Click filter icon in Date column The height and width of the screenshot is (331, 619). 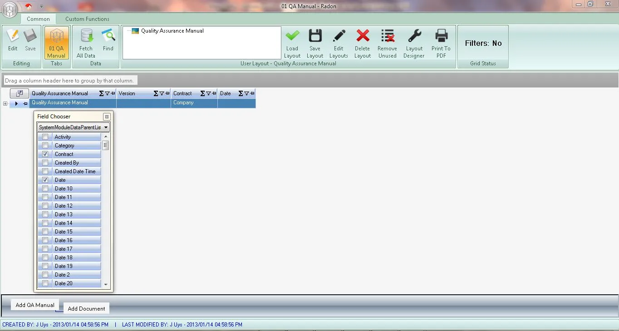(x=246, y=93)
